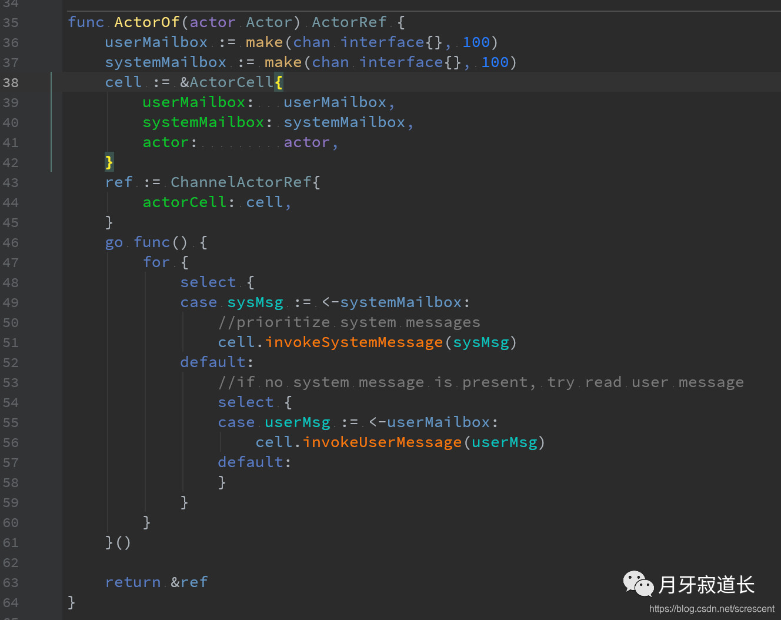
Task: Click the number 100 on line 37
Action: (495, 62)
